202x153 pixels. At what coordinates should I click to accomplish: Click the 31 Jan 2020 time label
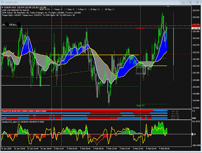tap(6, 148)
